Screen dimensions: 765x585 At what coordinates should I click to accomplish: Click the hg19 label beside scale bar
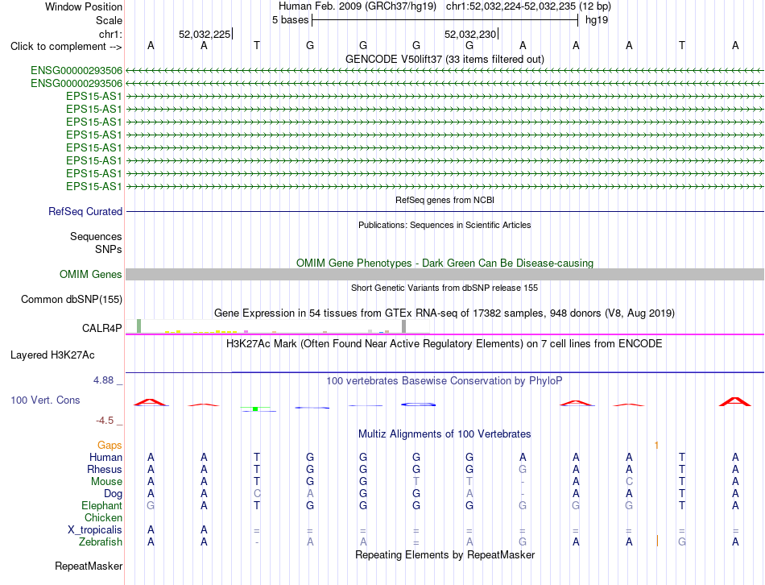click(x=597, y=20)
